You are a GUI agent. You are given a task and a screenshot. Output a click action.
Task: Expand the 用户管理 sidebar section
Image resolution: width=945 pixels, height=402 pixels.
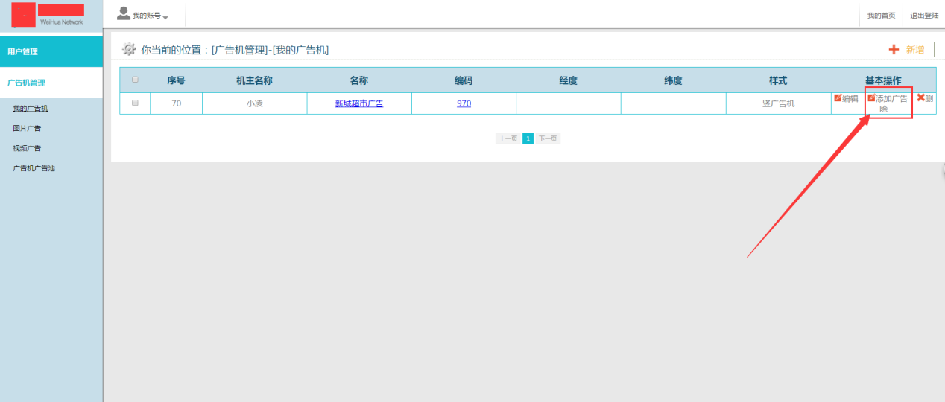click(x=51, y=52)
